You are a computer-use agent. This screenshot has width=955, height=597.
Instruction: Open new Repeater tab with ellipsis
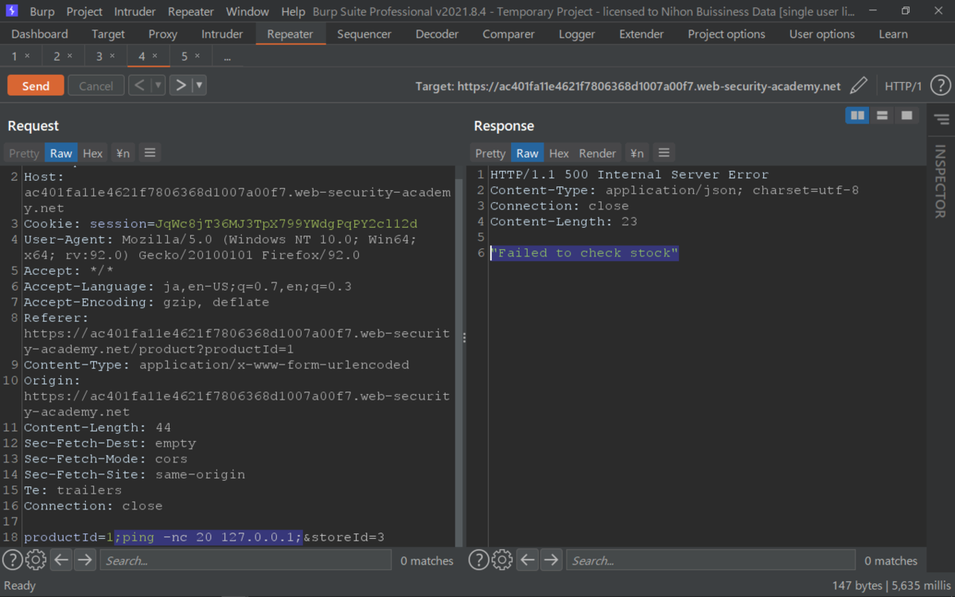point(228,57)
